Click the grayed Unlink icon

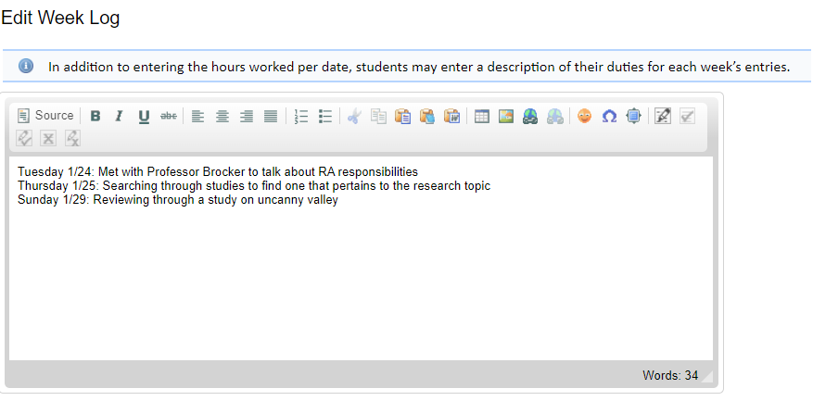(554, 116)
